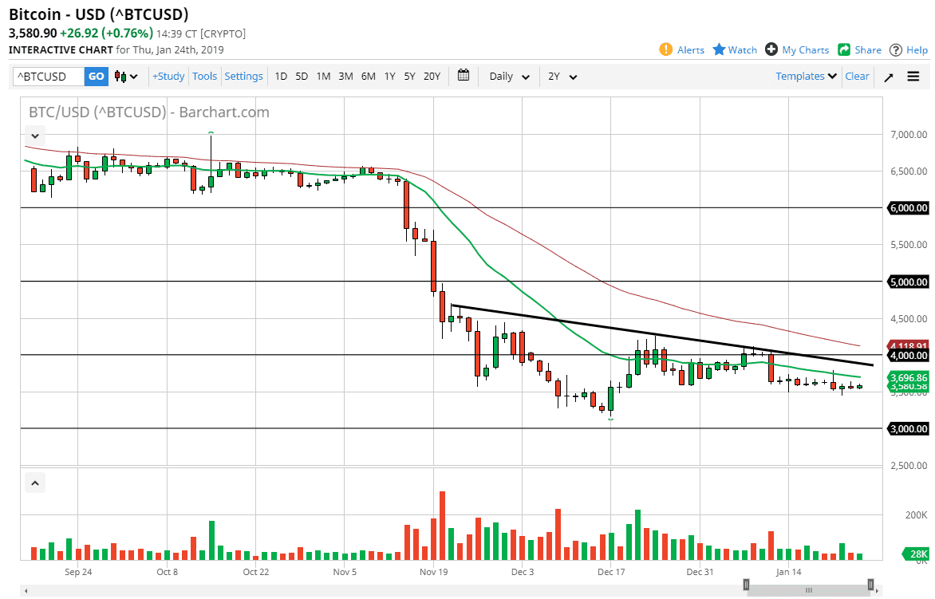Screen dimensions: 935x599
Task: Click the calendar date icon
Action: [464, 76]
